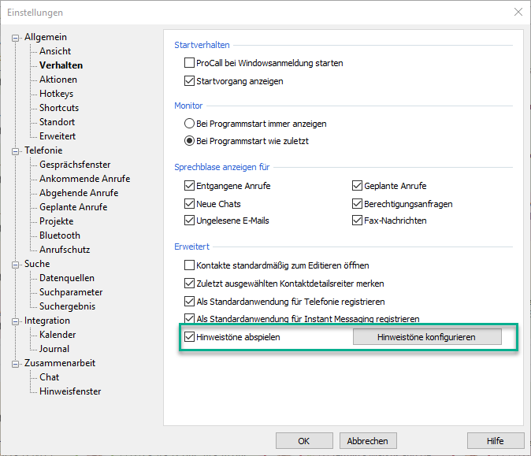Viewport: 531px width, 456px height.
Task: Collapse the Integration tree node
Action: coord(16,321)
